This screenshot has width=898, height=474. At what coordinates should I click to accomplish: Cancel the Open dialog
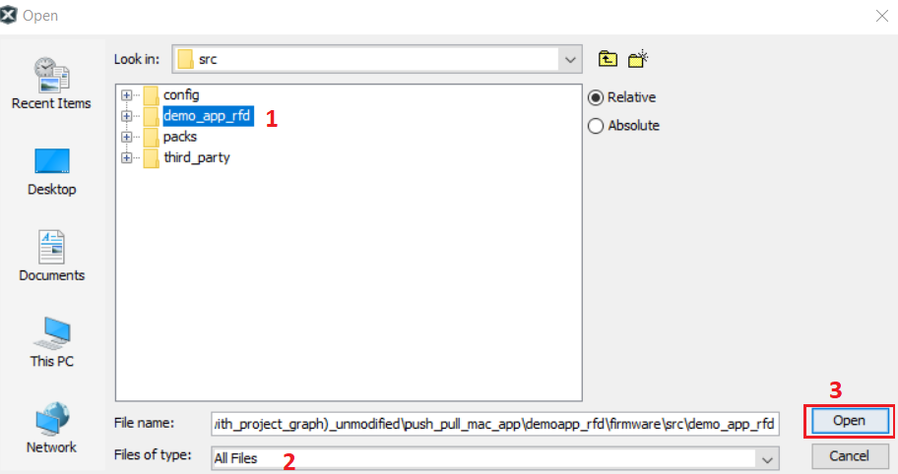(x=850, y=456)
